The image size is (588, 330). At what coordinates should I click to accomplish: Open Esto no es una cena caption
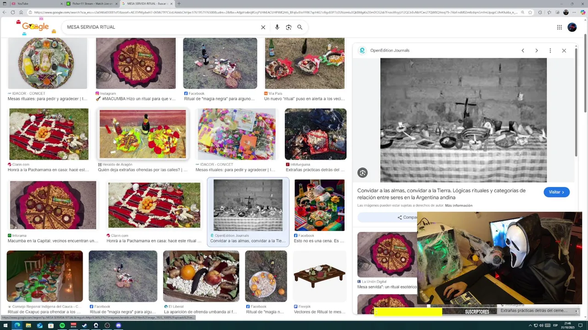coord(319,241)
